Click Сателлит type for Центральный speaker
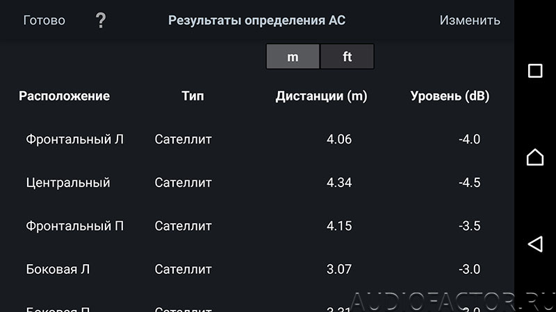 183,182
